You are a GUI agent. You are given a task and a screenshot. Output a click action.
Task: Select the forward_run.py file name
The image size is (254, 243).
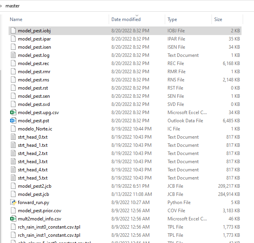[x=34, y=202]
